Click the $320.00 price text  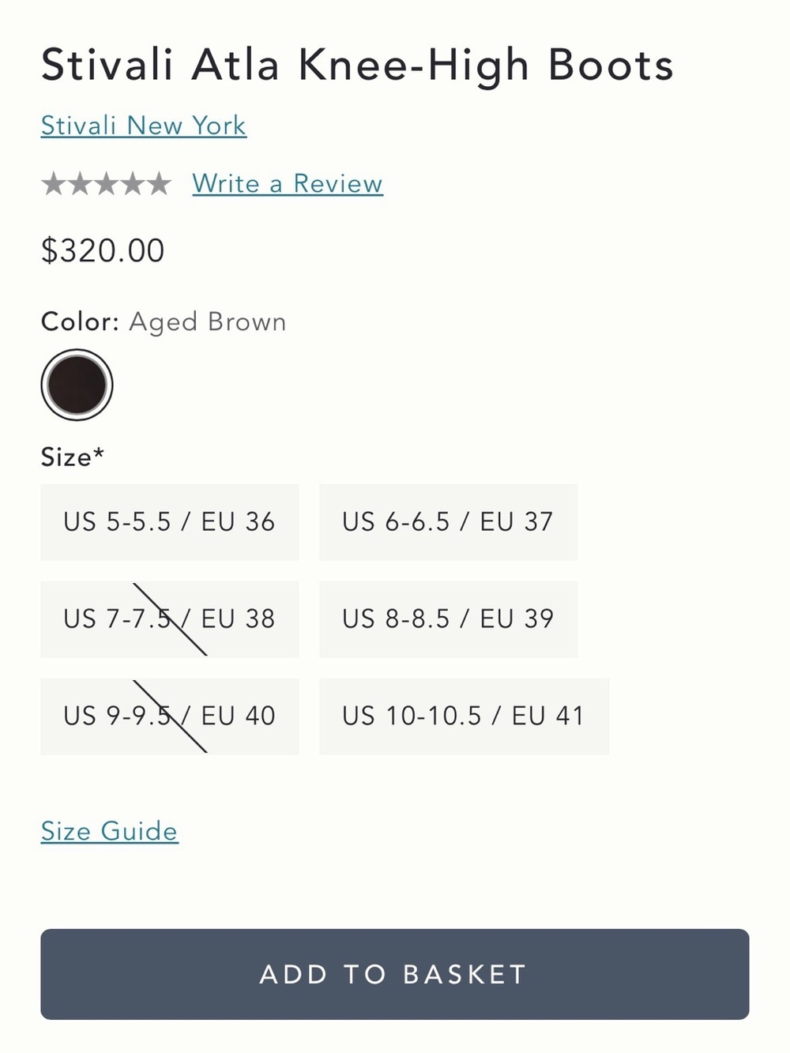(x=103, y=250)
